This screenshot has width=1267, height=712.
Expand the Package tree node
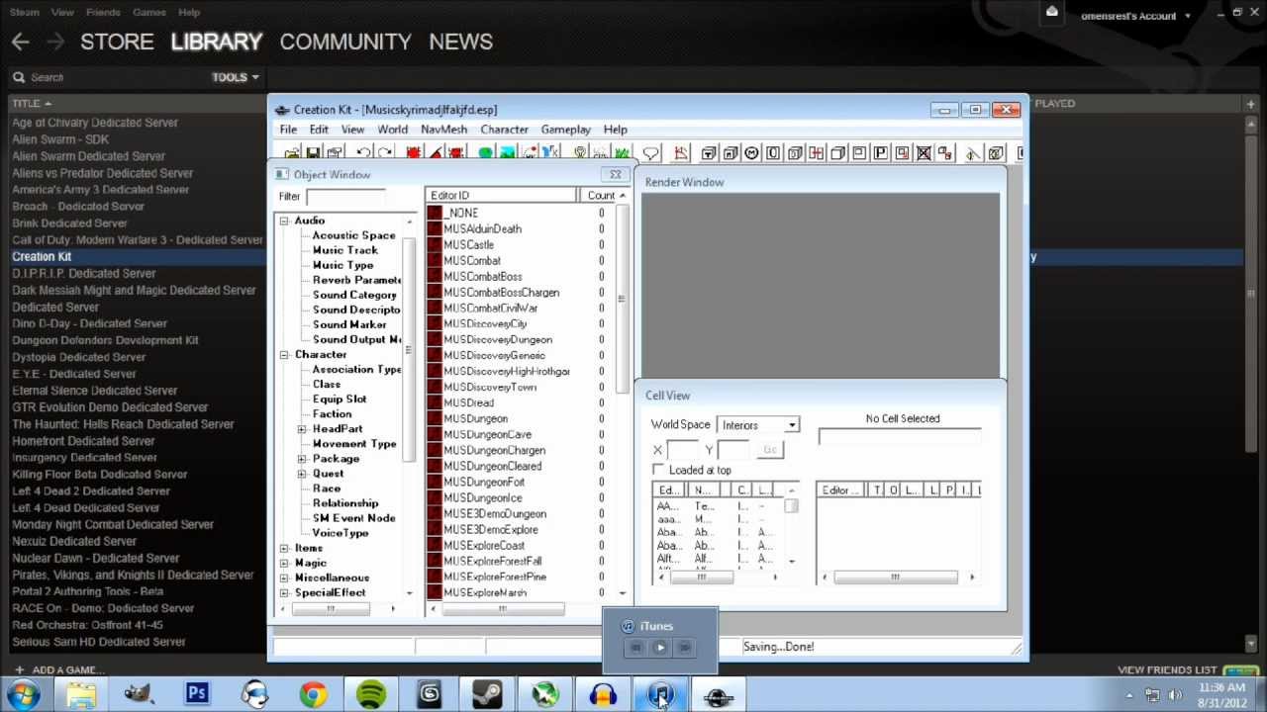tap(302, 459)
